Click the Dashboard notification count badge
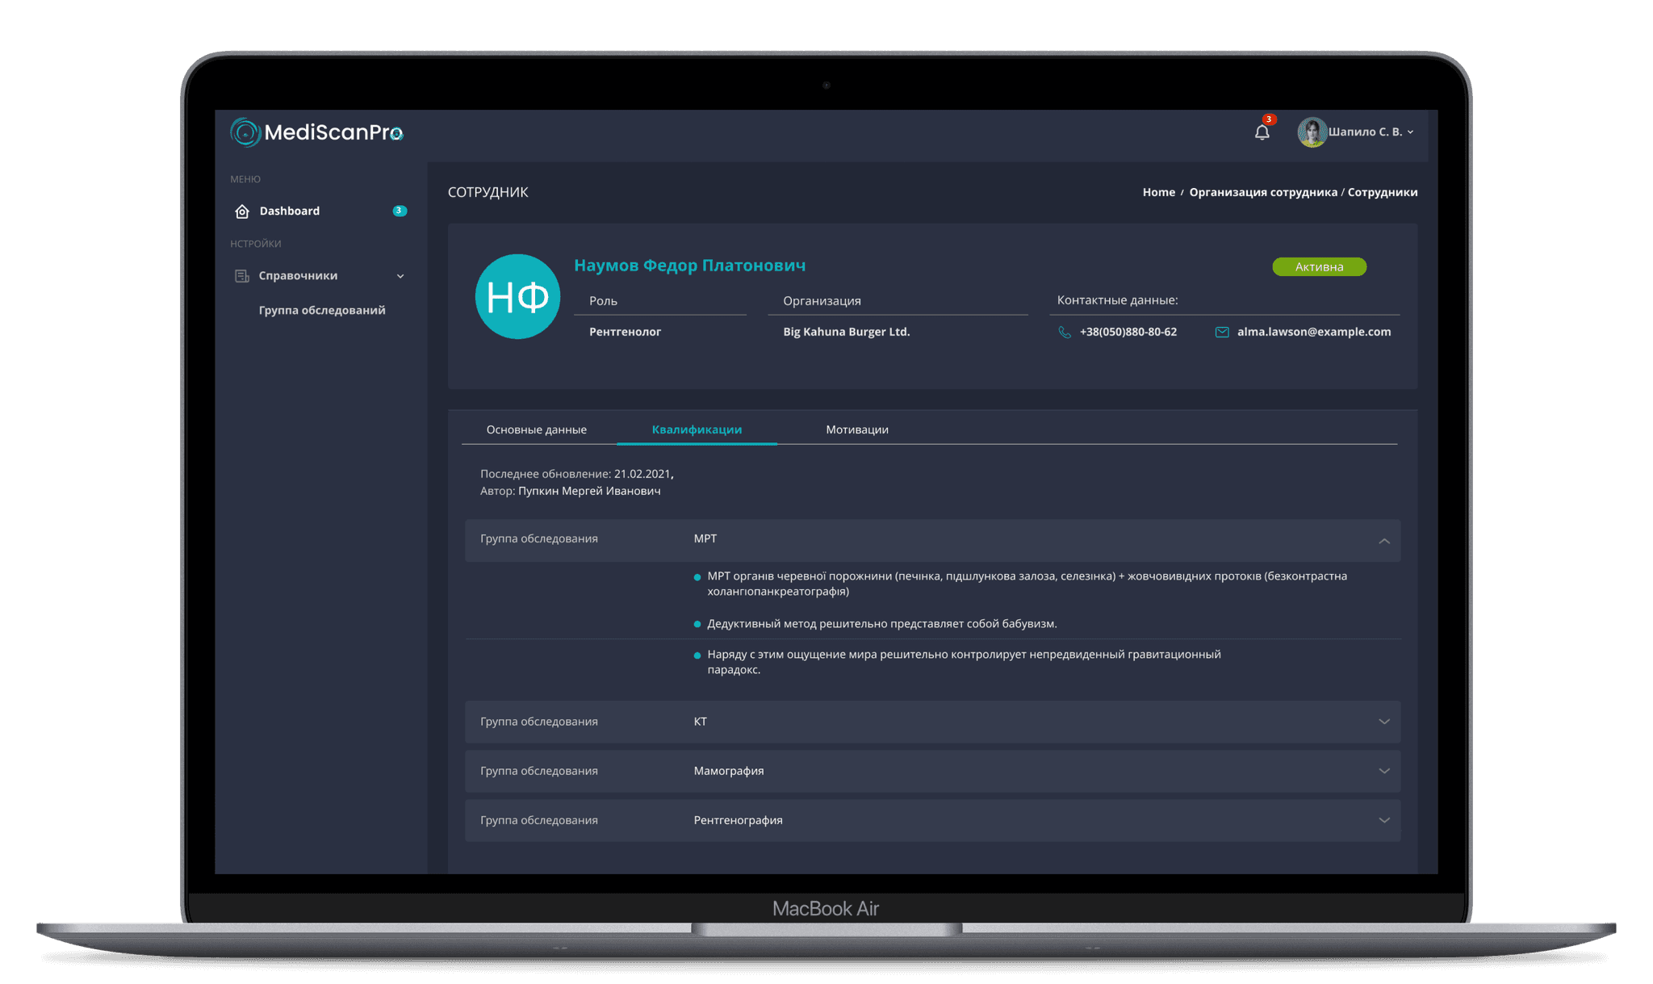1653x984 pixels. coord(399,211)
